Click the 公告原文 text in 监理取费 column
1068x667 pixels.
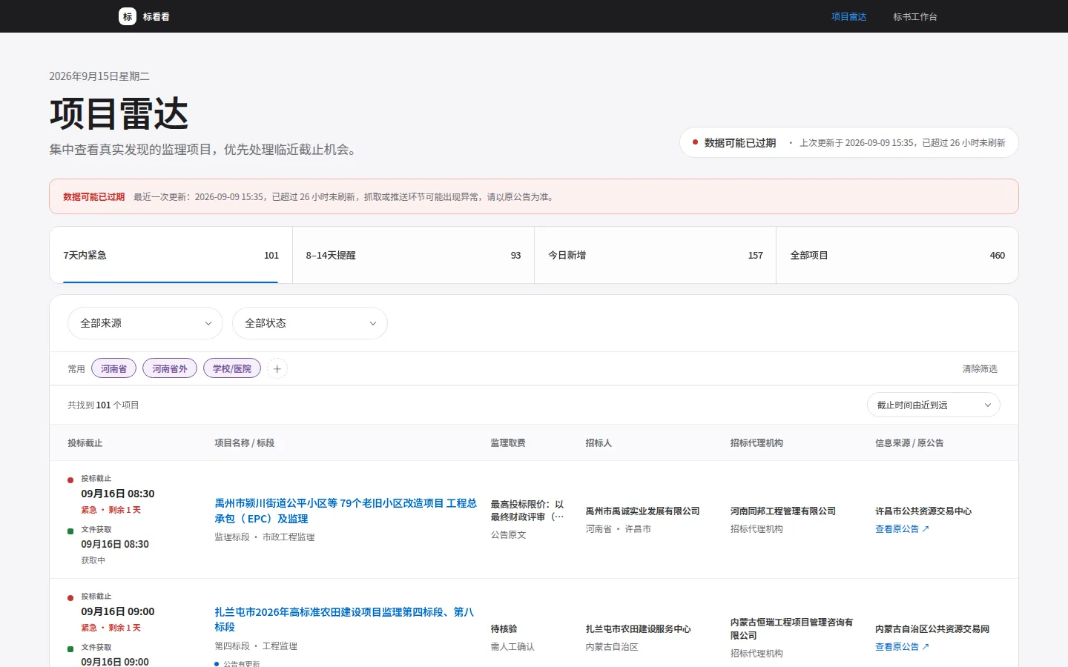(508, 535)
